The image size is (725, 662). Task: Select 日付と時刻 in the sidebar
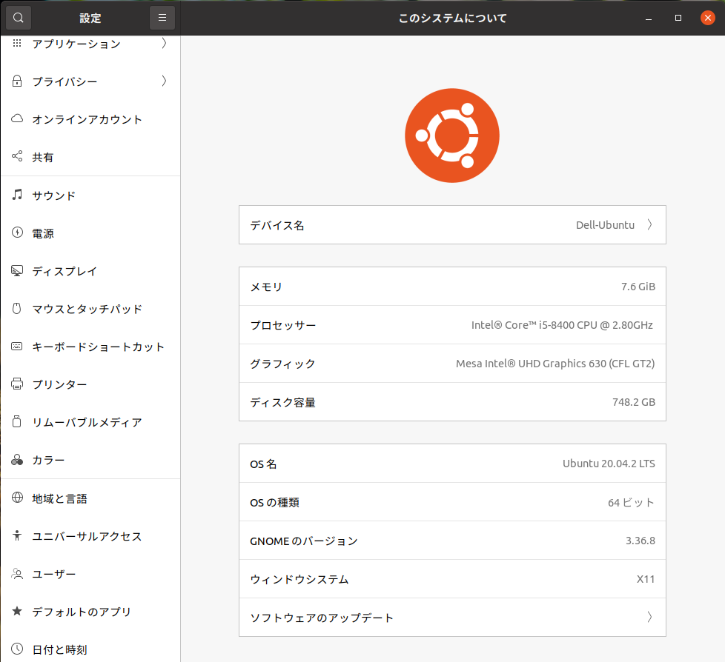pyautogui.click(x=90, y=646)
